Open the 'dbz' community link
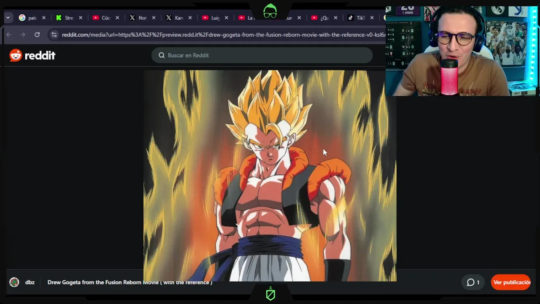This screenshot has width=540, height=304. (x=30, y=282)
